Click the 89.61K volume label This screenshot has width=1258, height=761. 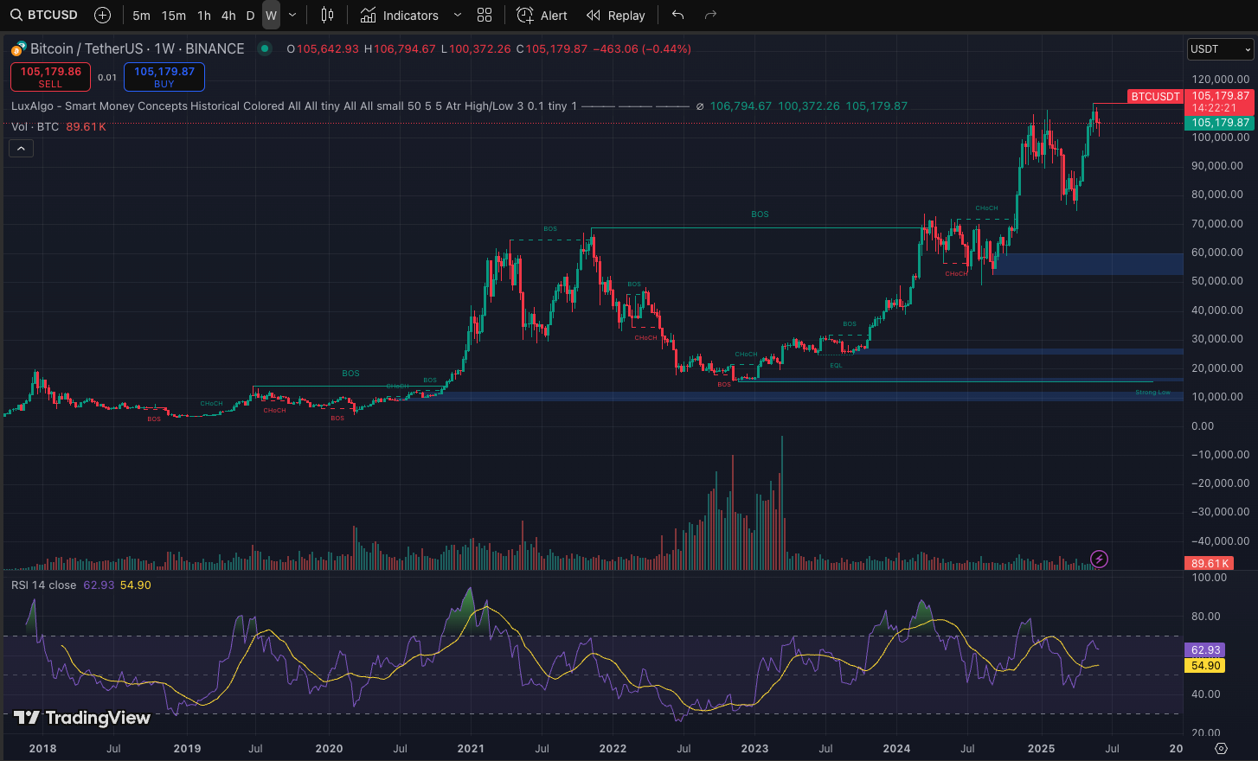click(x=1210, y=564)
